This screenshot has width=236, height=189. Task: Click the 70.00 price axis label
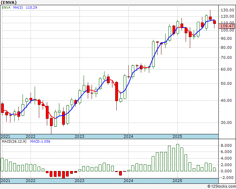226,57
